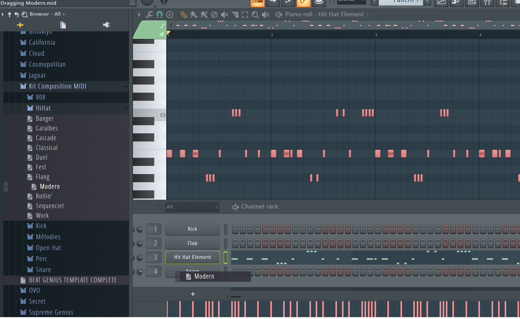Viewport: 520px width, 319px height.
Task: Open mixer track selector 3 for Hit Hat
Action: click(154, 257)
